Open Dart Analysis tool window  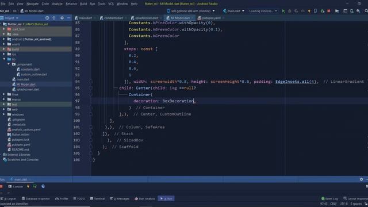pos(145,198)
